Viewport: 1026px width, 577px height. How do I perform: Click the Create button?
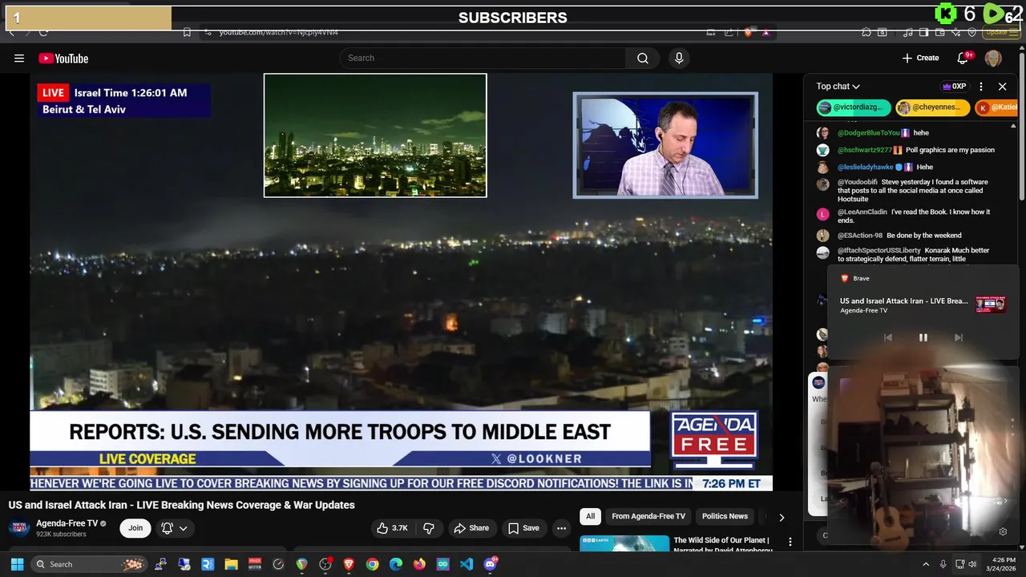[920, 58]
